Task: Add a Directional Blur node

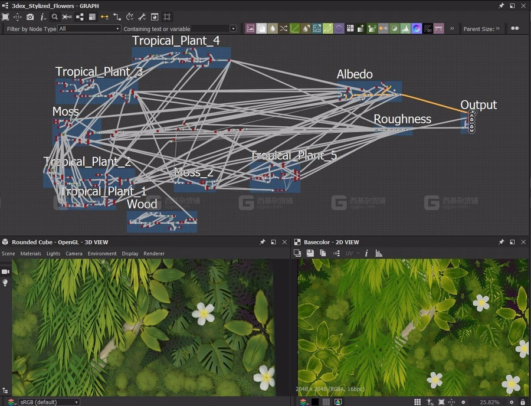Action: [x=306, y=28]
